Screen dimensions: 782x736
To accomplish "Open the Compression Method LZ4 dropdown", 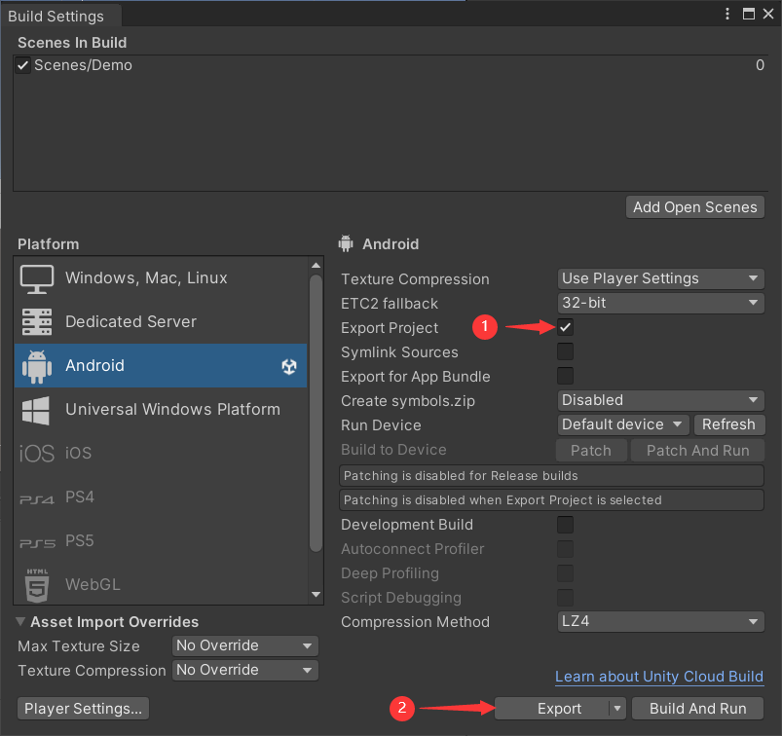I will pyautogui.click(x=661, y=621).
